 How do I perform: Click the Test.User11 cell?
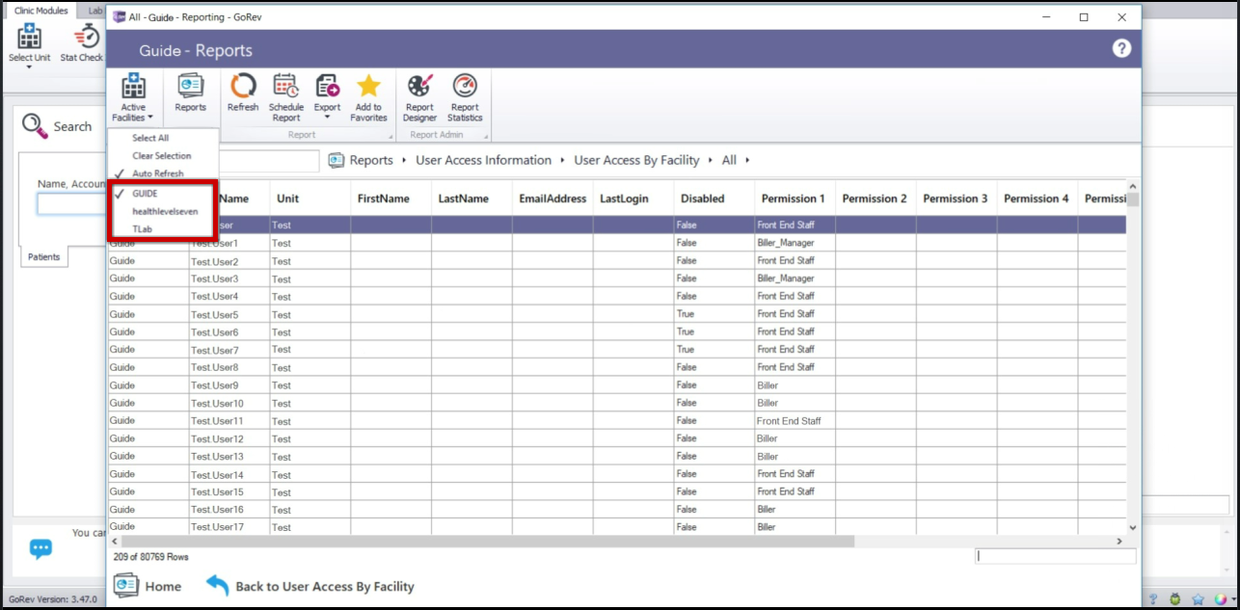coord(229,421)
